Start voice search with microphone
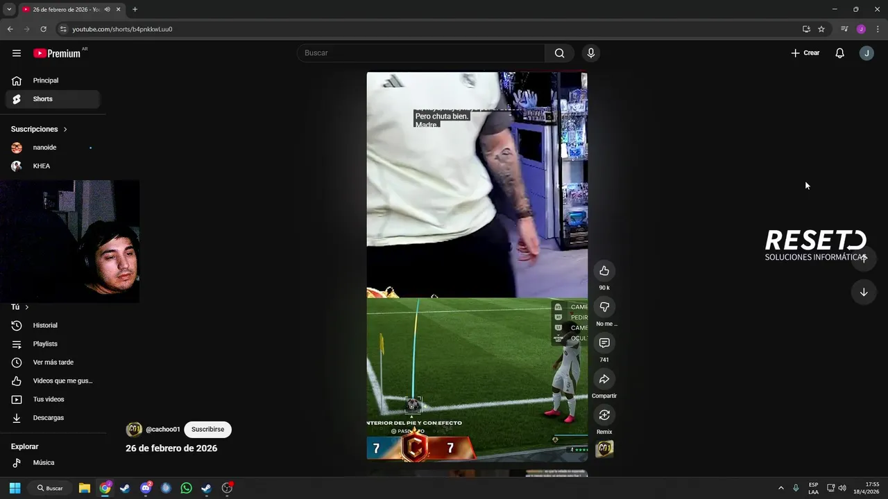Screen dimensions: 888x499 tap(591, 53)
